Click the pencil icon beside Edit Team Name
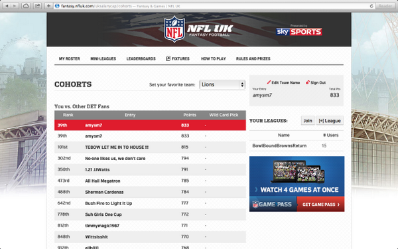Viewport: 398px width, 249px height. [x=269, y=82]
